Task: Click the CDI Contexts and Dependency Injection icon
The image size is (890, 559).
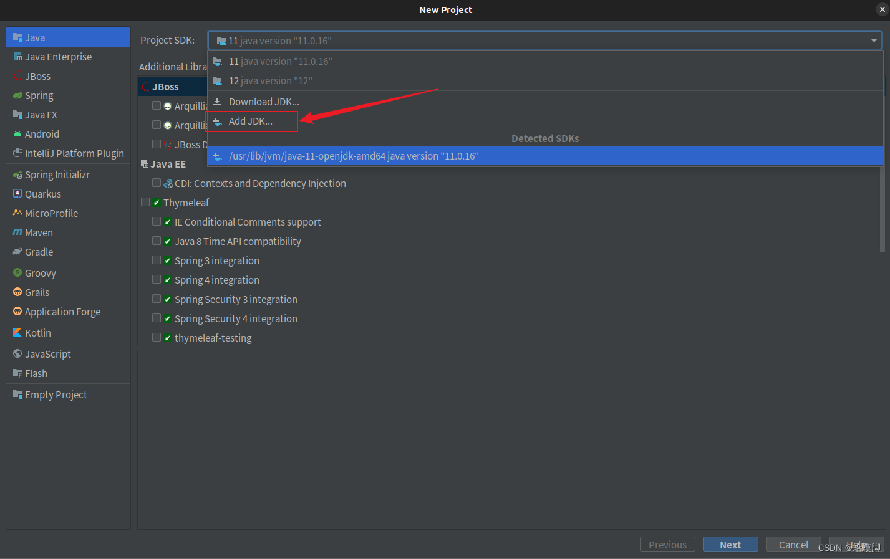Action: click(x=168, y=183)
